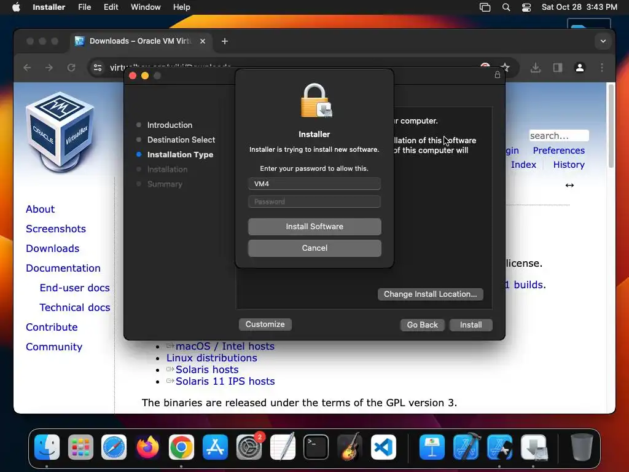
Task: Open the Help menu
Action: click(182, 7)
